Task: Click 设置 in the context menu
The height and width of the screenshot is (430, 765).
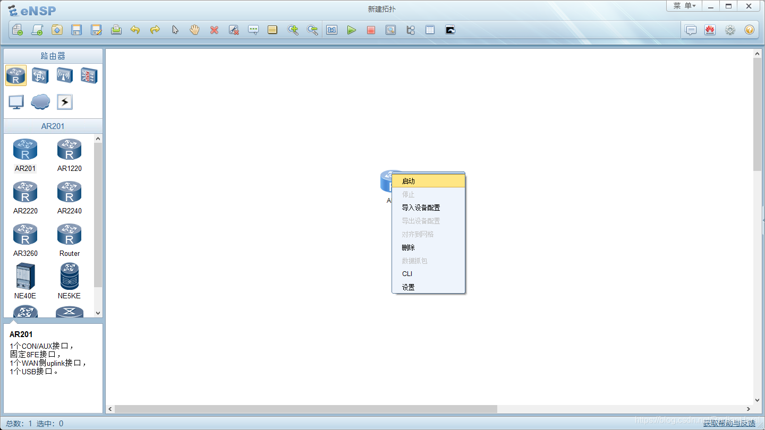Action: coord(428,287)
